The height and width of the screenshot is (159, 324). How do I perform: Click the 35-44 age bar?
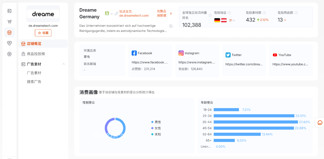[256, 122]
